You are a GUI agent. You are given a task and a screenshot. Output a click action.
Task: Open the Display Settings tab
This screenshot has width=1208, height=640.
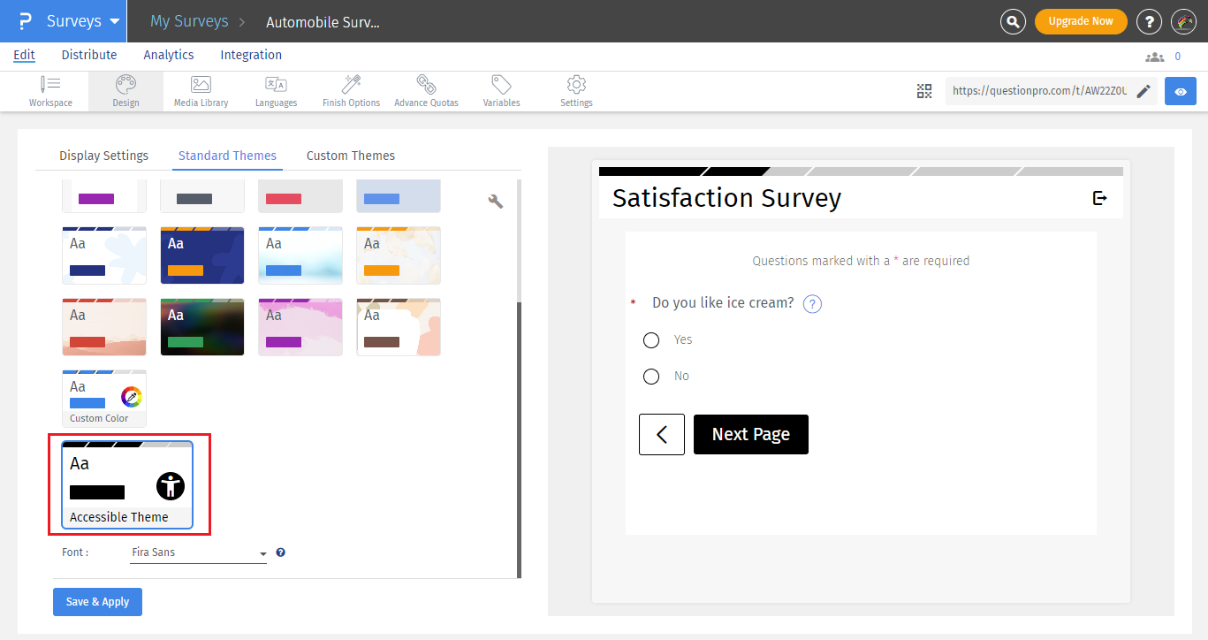click(x=103, y=155)
